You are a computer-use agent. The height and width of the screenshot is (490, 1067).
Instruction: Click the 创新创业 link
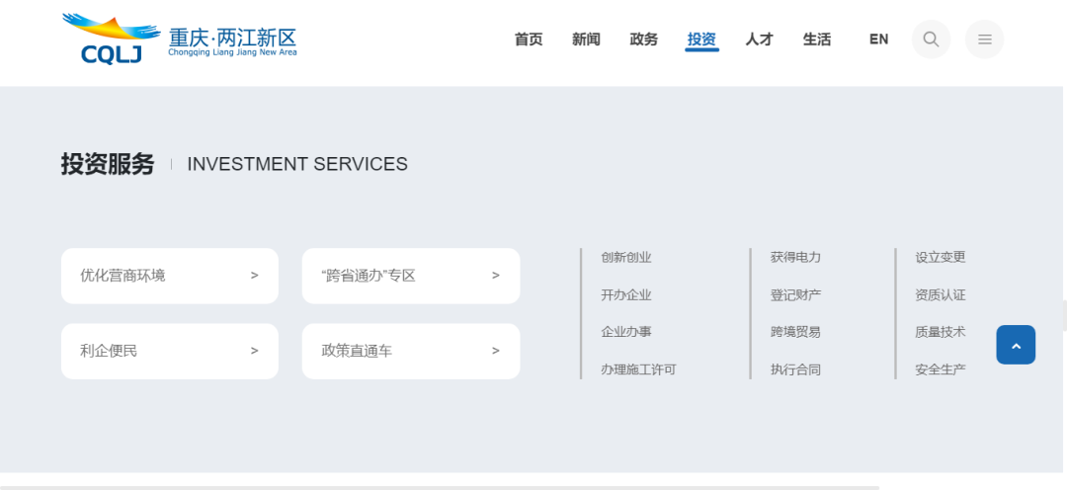626,258
